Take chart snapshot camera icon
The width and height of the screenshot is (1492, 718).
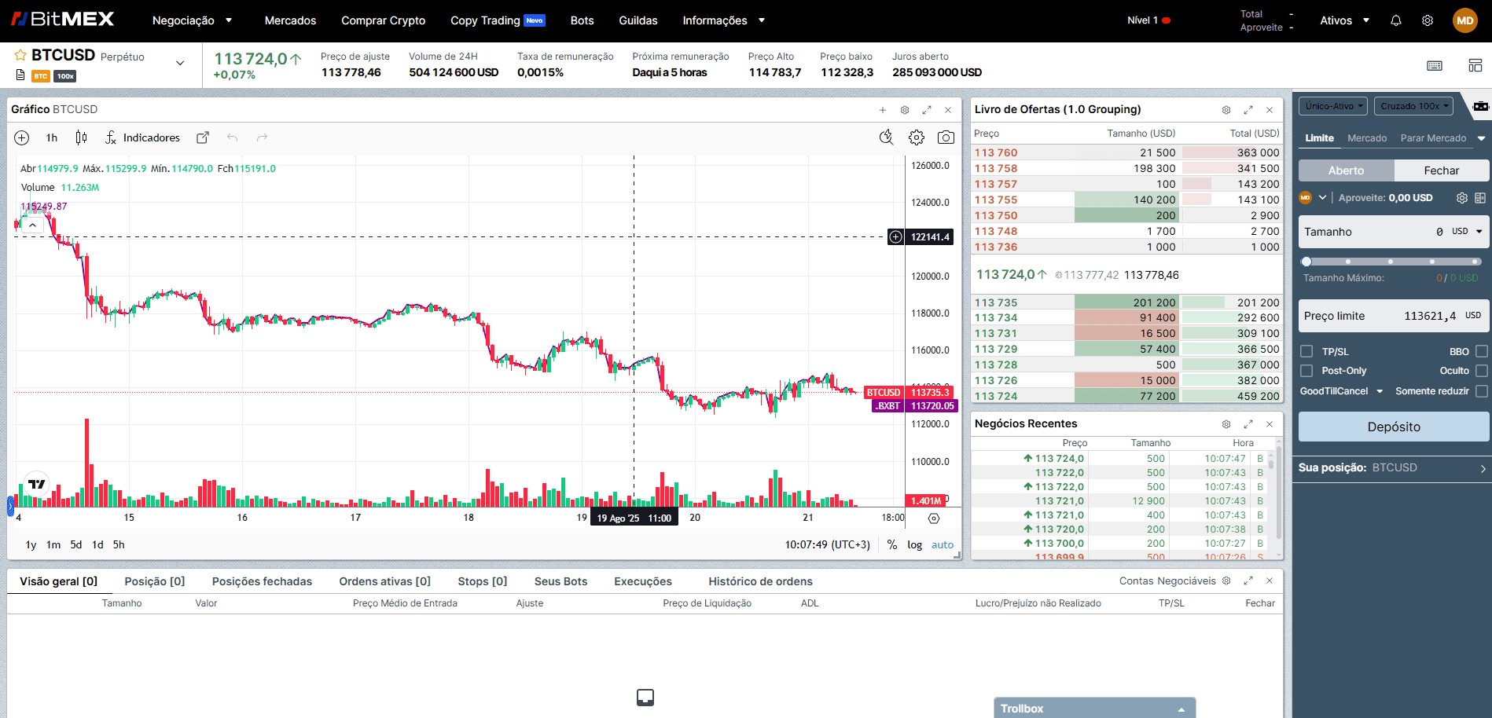946,137
